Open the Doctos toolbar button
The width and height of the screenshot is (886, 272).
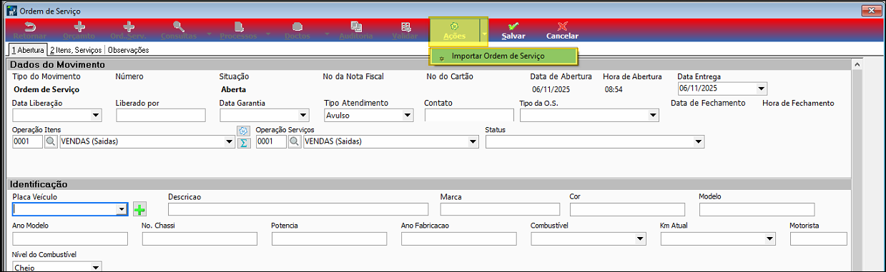tap(297, 30)
